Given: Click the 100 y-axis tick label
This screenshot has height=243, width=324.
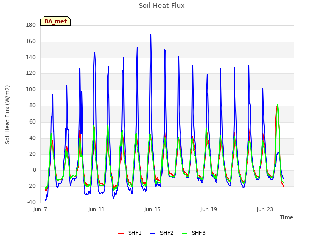Looking at the screenshot, I should click(x=31, y=90).
